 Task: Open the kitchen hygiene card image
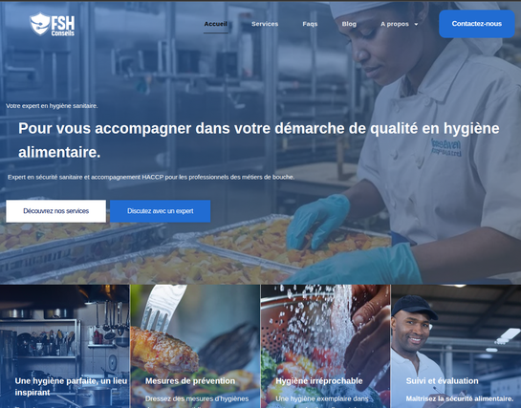pyautogui.click(x=64, y=346)
